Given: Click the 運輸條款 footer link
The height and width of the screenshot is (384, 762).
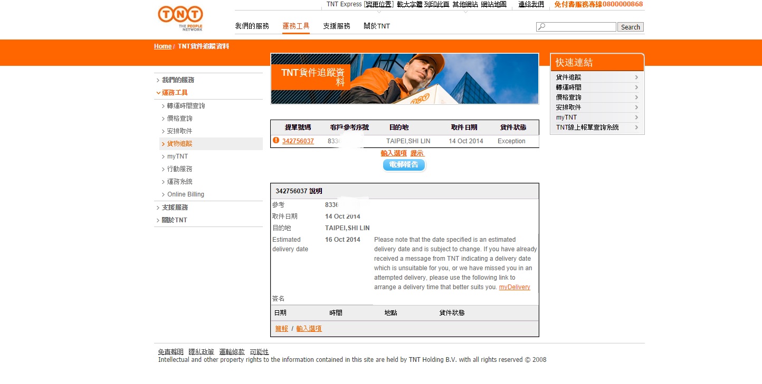Looking at the screenshot, I should pyautogui.click(x=232, y=352).
